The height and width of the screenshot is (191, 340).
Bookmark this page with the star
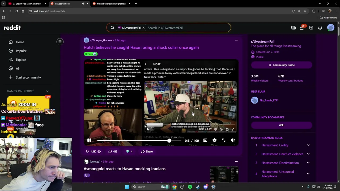(x=305, y=11)
